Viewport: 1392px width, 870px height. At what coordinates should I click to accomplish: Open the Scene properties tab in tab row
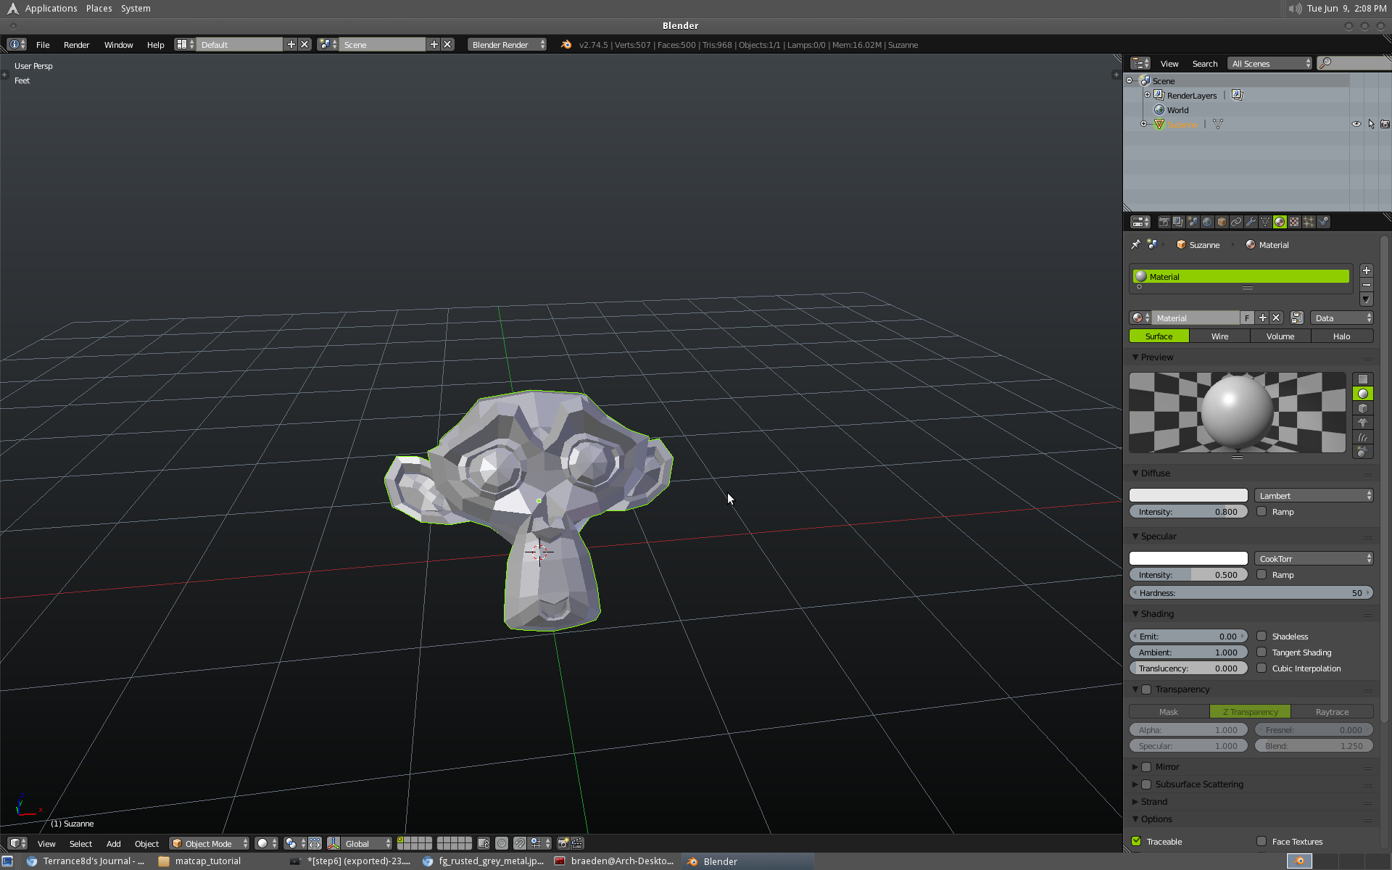coord(1193,222)
